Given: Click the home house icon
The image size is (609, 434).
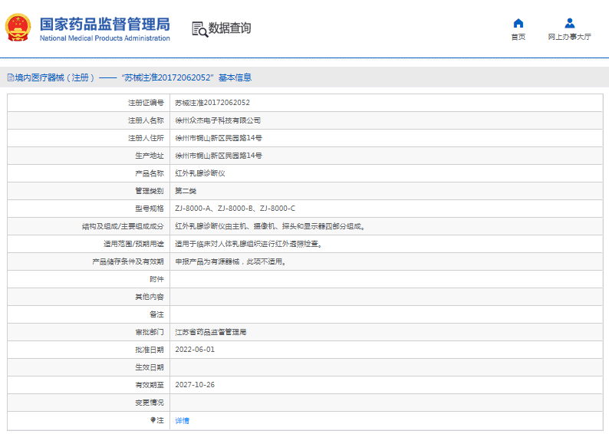Looking at the screenshot, I should click(x=518, y=23).
